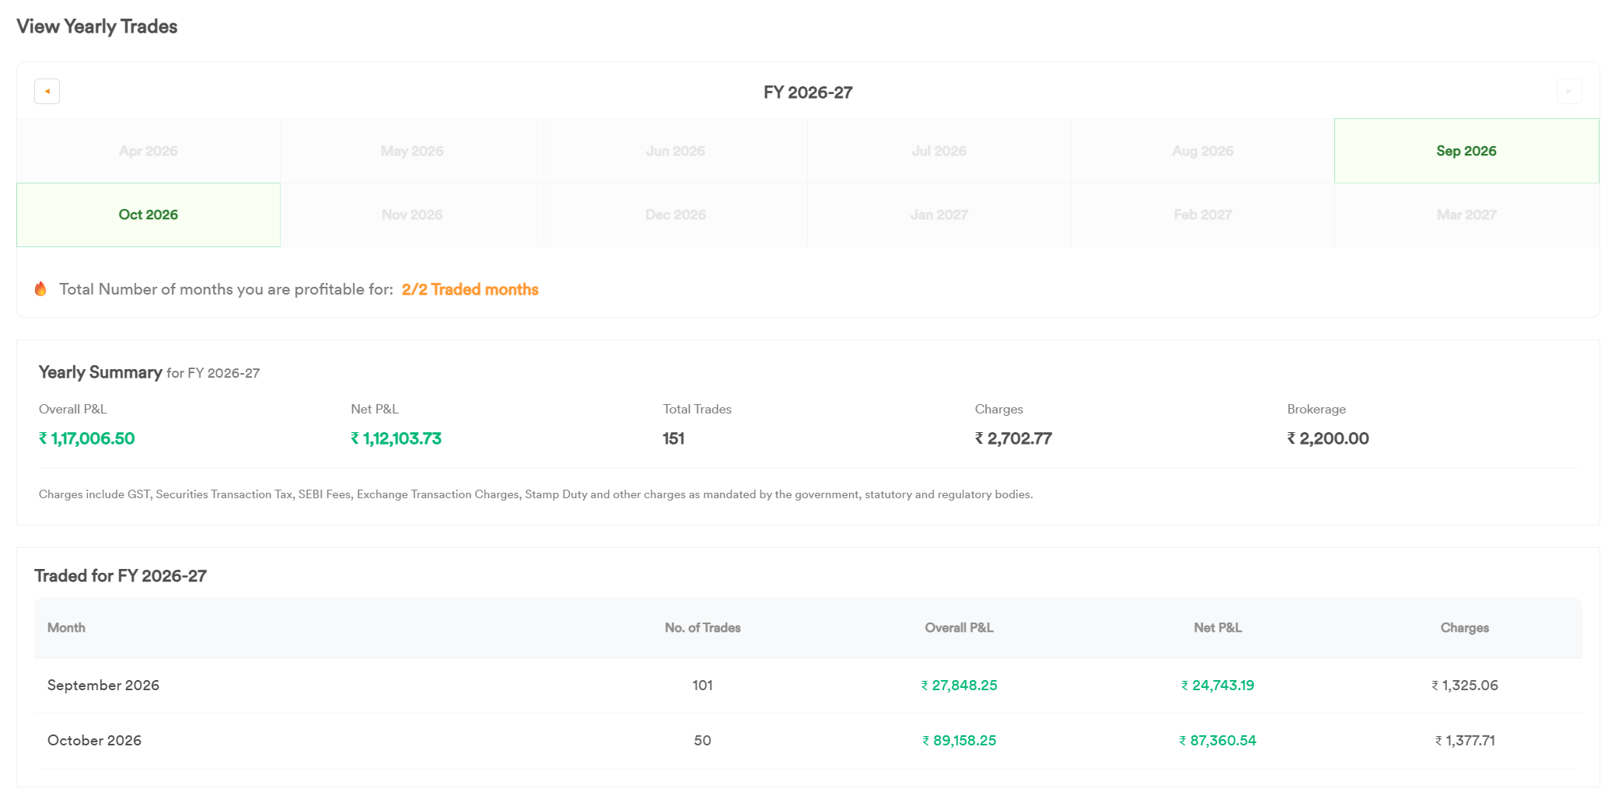This screenshot has height=806, width=1622.
Task: Click the FY 2026-27 heading
Action: [x=808, y=92]
